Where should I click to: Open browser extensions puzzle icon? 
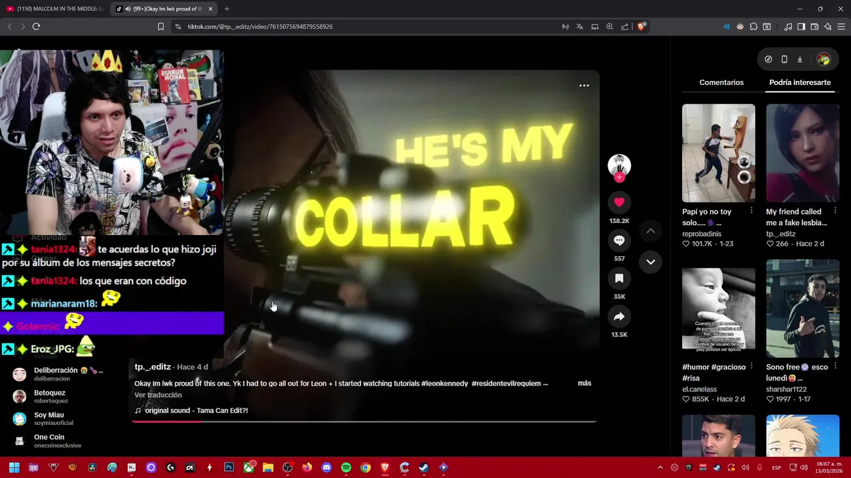pos(753,27)
